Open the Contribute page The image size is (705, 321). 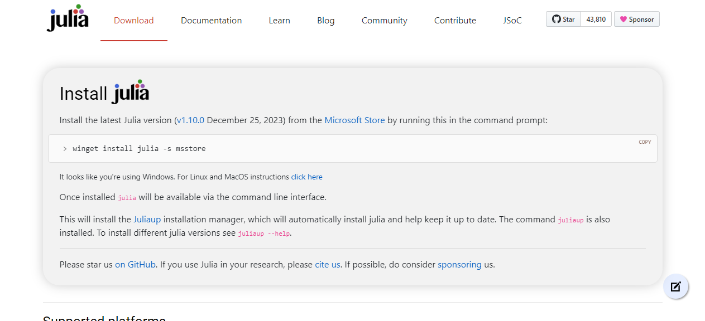(x=455, y=21)
